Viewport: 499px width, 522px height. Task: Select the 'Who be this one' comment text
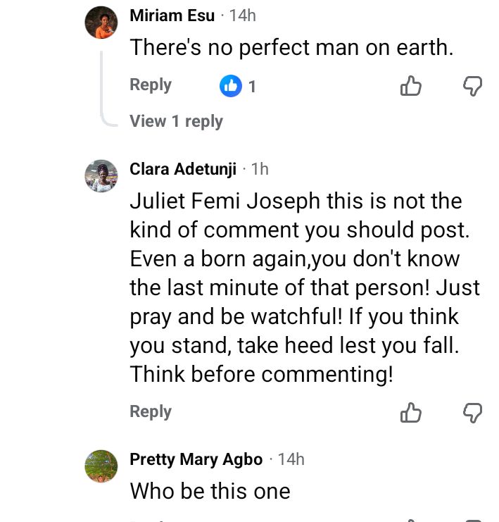[x=210, y=490]
